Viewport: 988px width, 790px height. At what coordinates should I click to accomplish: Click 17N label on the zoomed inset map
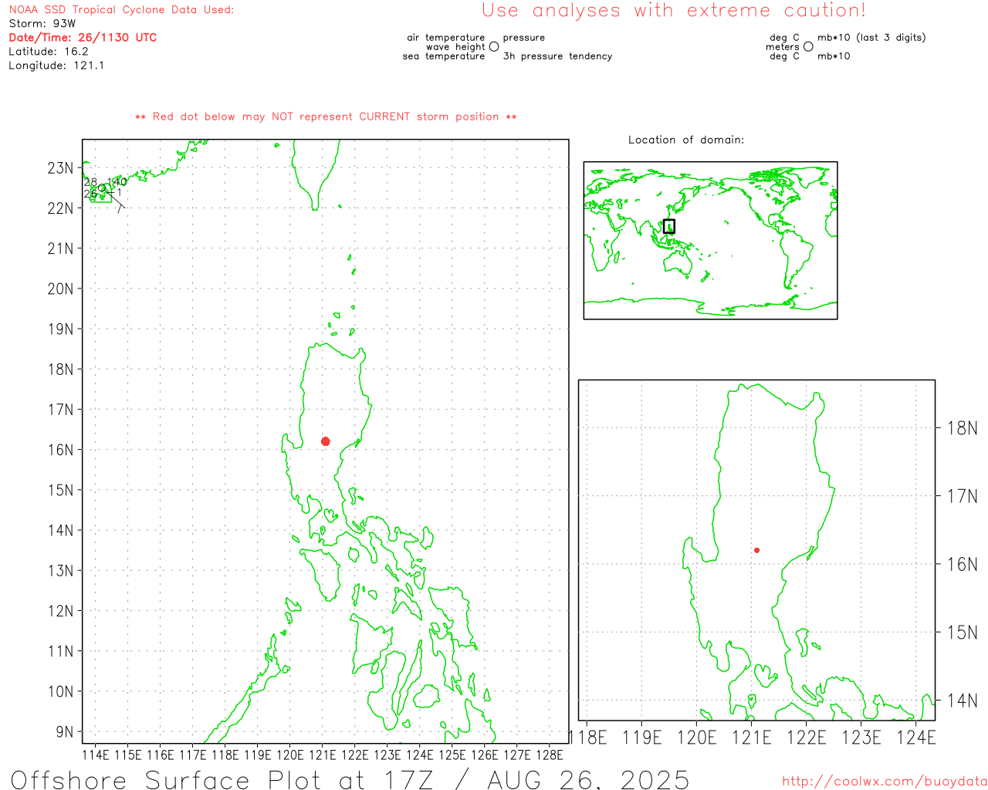point(963,496)
